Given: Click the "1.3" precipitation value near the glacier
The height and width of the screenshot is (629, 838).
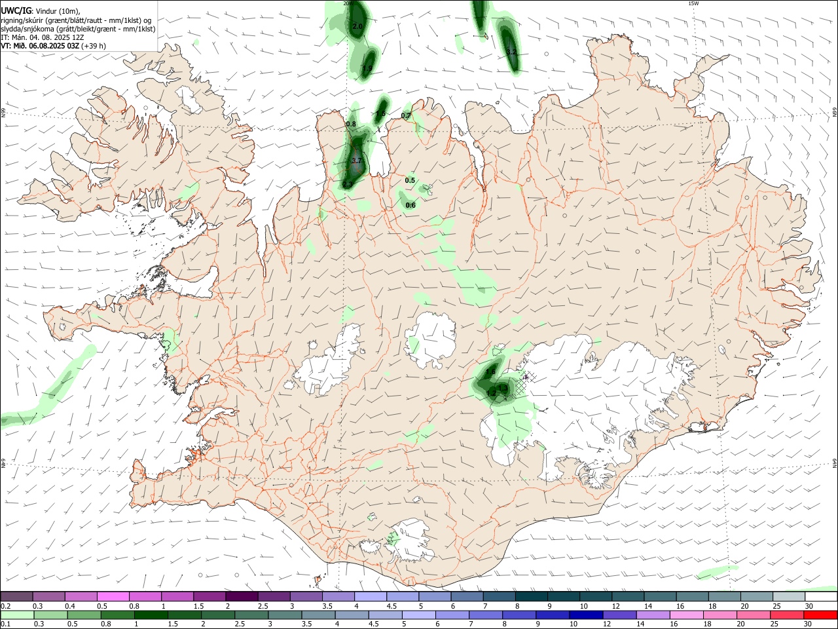Looking at the screenshot, I should [x=503, y=388].
